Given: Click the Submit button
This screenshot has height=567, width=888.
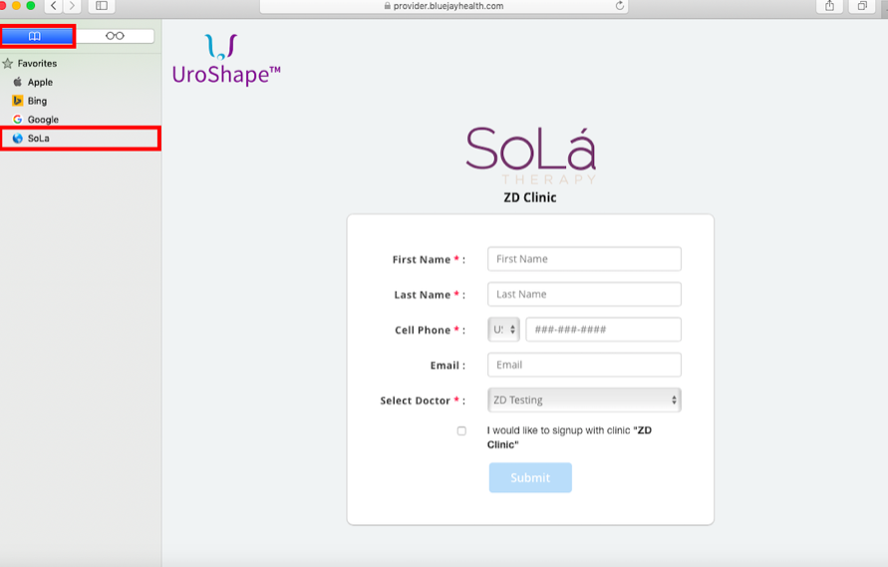Looking at the screenshot, I should [530, 477].
